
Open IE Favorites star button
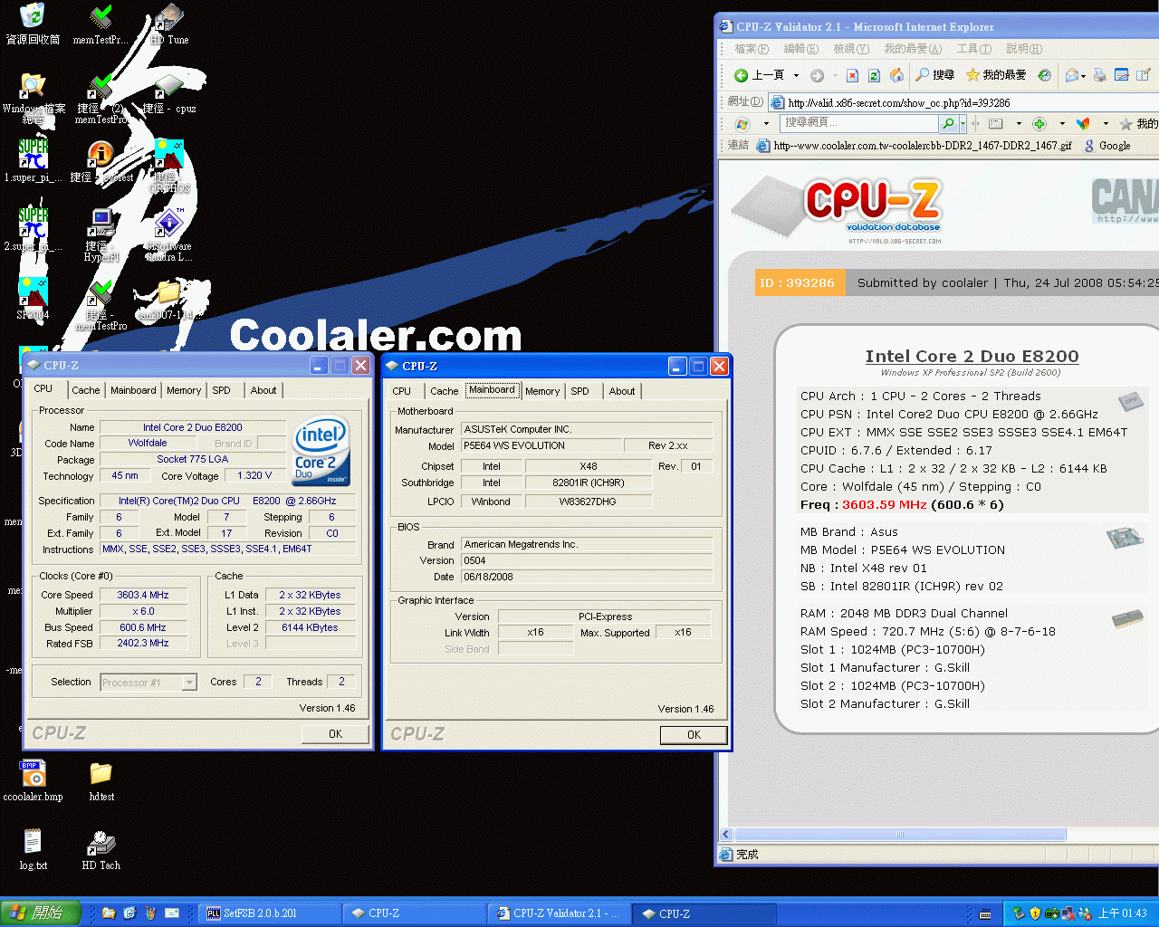pos(995,75)
